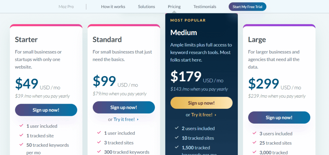Click the checkmark beside "300 tracked keywords"

(99, 152)
